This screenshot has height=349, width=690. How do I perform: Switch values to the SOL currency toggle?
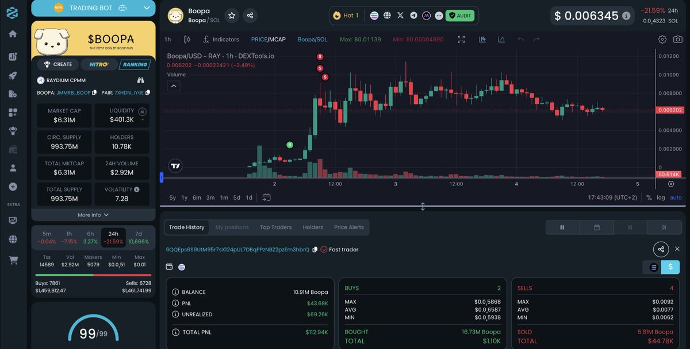[x=653, y=267]
